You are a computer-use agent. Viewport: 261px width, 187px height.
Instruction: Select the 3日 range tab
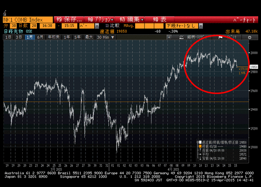click(x=19, y=37)
